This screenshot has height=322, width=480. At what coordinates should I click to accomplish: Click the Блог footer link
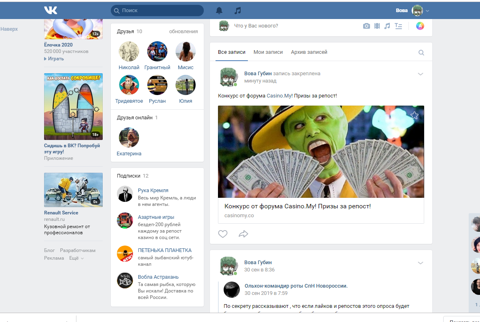49,250
